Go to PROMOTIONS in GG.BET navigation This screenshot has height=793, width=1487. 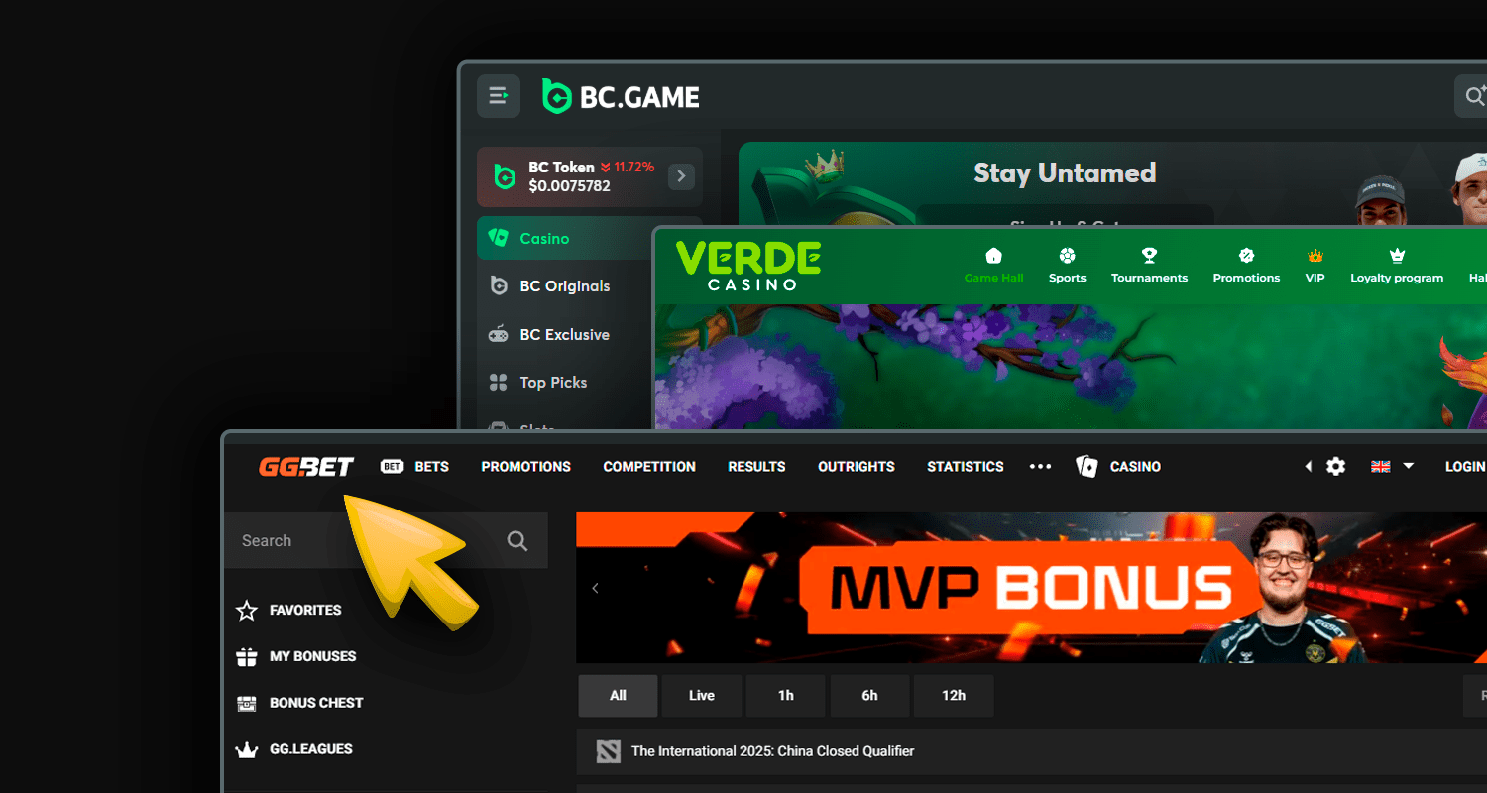(526, 467)
